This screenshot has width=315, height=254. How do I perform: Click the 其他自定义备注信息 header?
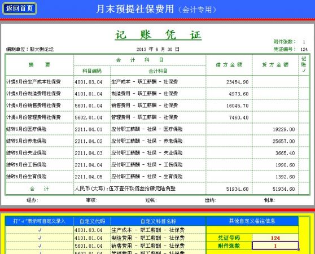point(252,221)
